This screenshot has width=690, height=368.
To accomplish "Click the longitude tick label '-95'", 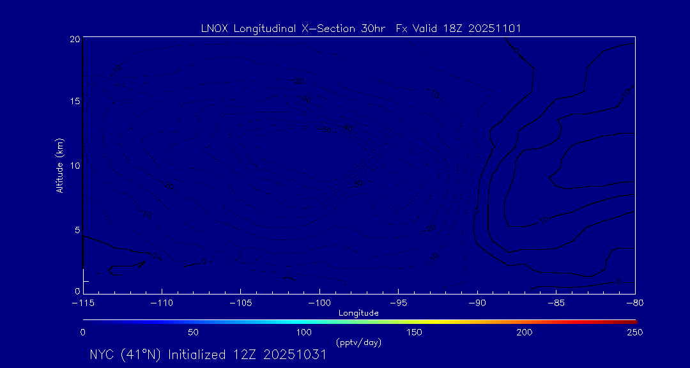I will 397,302.
